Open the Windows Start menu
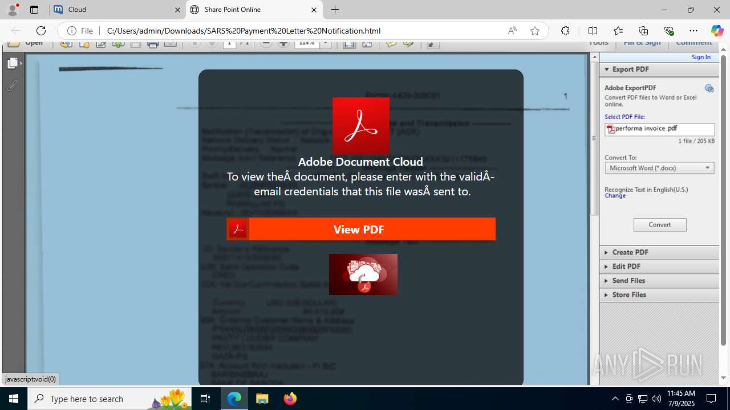730x410 pixels. click(14, 399)
